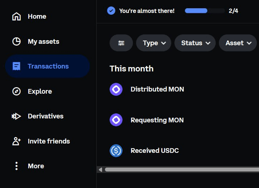Go to My assets in sidebar
The width and height of the screenshot is (259, 188).
tap(43, 42)
